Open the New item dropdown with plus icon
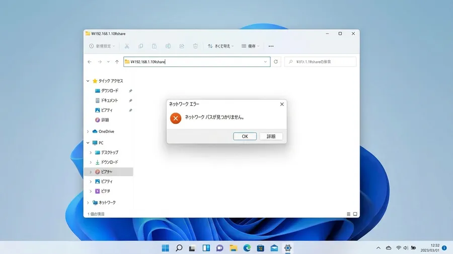This screenshot has height=254, width=453. [x=102, y=46]
